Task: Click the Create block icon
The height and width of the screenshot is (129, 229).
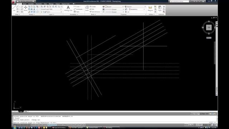Action: pos(93,6)
